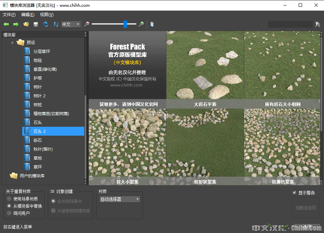Viewport: 324px width, 233px height.
Task: Click the save disk icon
Action: [x=36, y=24]
